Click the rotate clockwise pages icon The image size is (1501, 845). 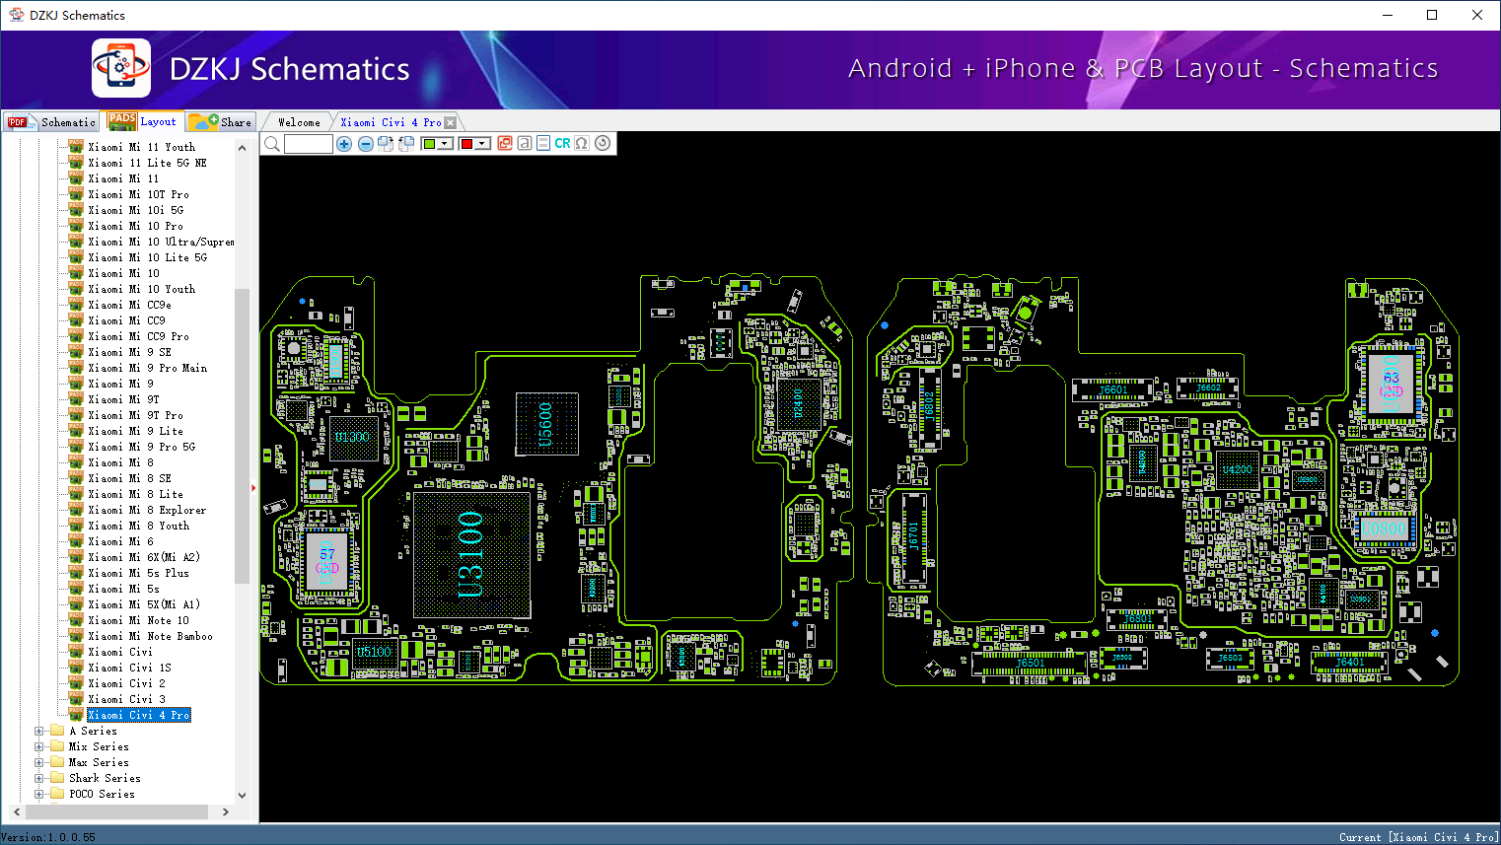[386, 144]
